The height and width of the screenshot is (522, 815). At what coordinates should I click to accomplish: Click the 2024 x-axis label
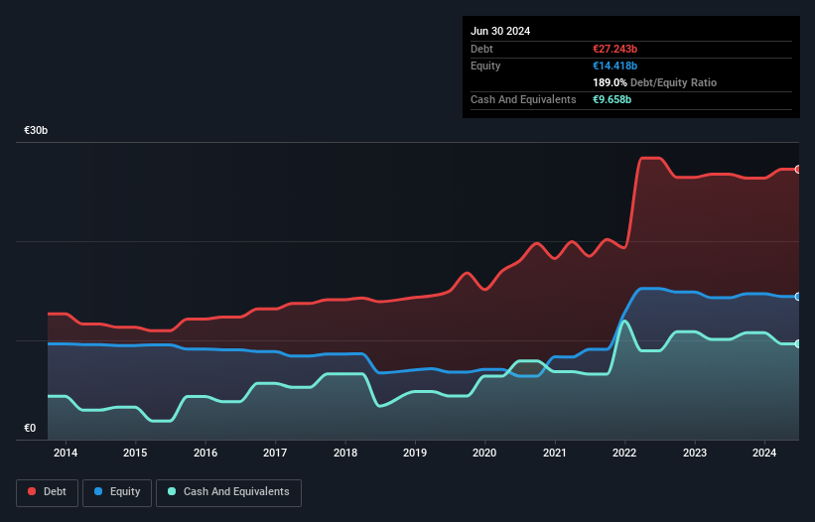764,453
